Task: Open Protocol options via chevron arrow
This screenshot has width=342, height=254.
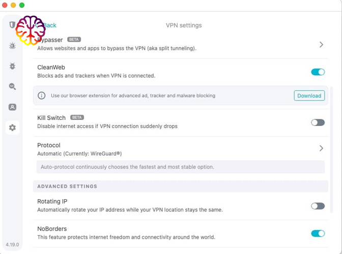Action: (321, 148)
